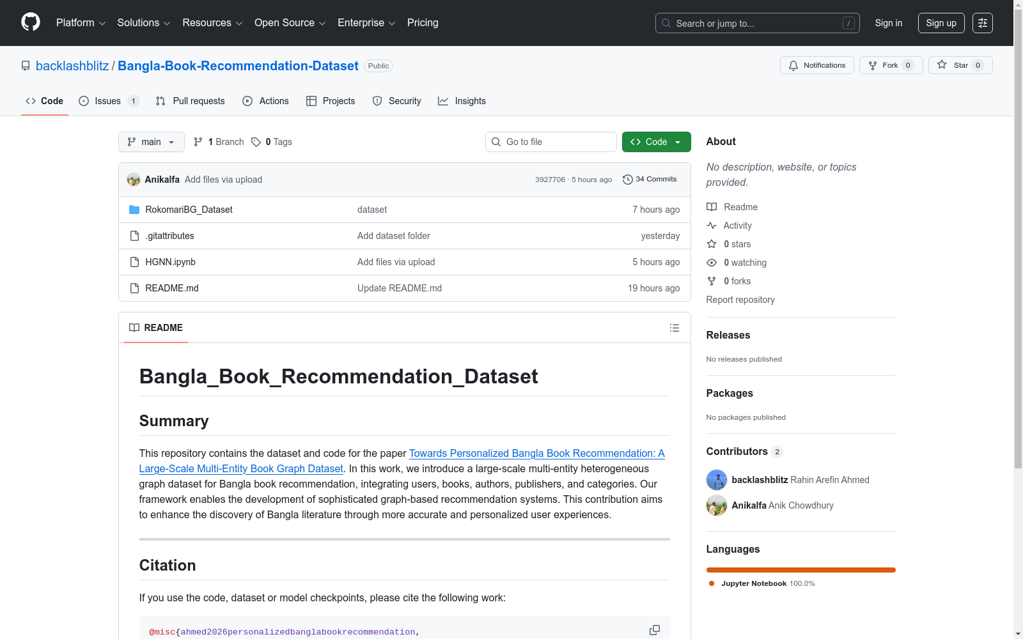Open commit history clock icon

(628, 180)
